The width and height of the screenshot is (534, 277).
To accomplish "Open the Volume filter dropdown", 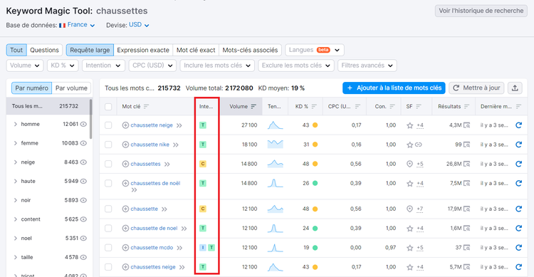I will (x=24, y=66).
